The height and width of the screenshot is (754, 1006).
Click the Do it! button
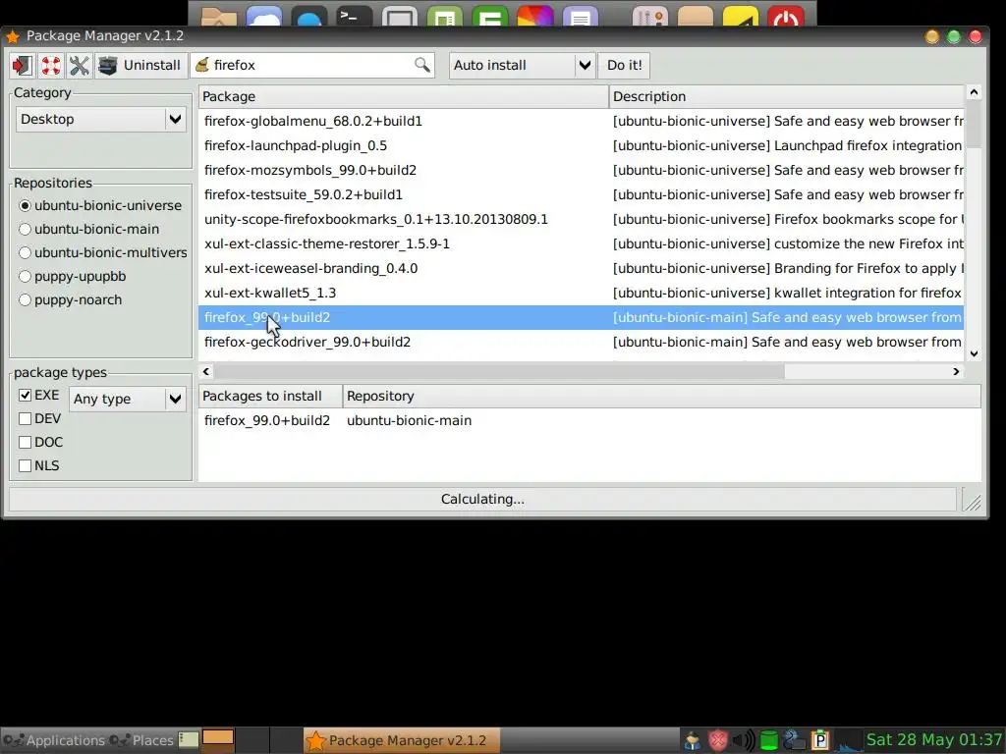(x=624, y=66)
